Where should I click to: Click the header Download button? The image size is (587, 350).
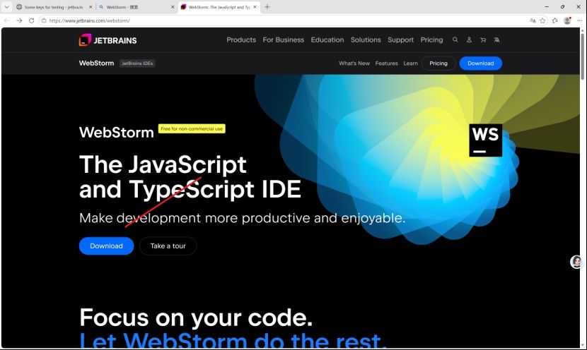tap(481, 63)
